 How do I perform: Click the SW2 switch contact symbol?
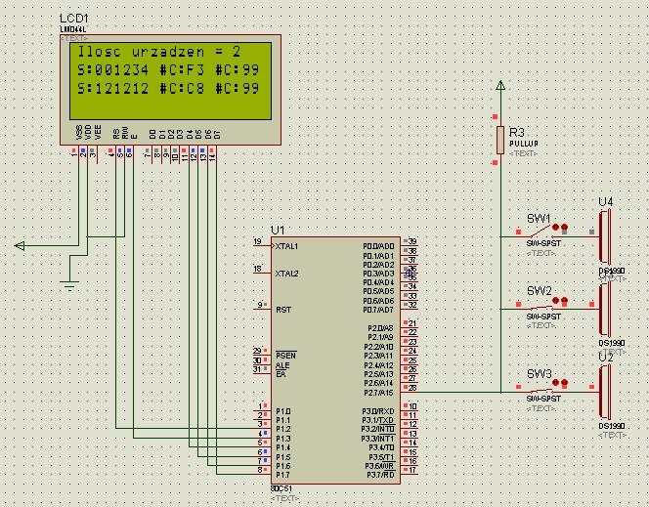(541, 308)
